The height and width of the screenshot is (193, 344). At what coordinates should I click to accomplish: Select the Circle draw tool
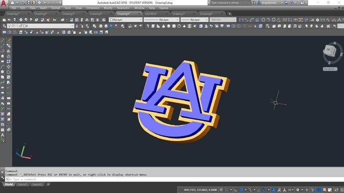pos(3,72)
